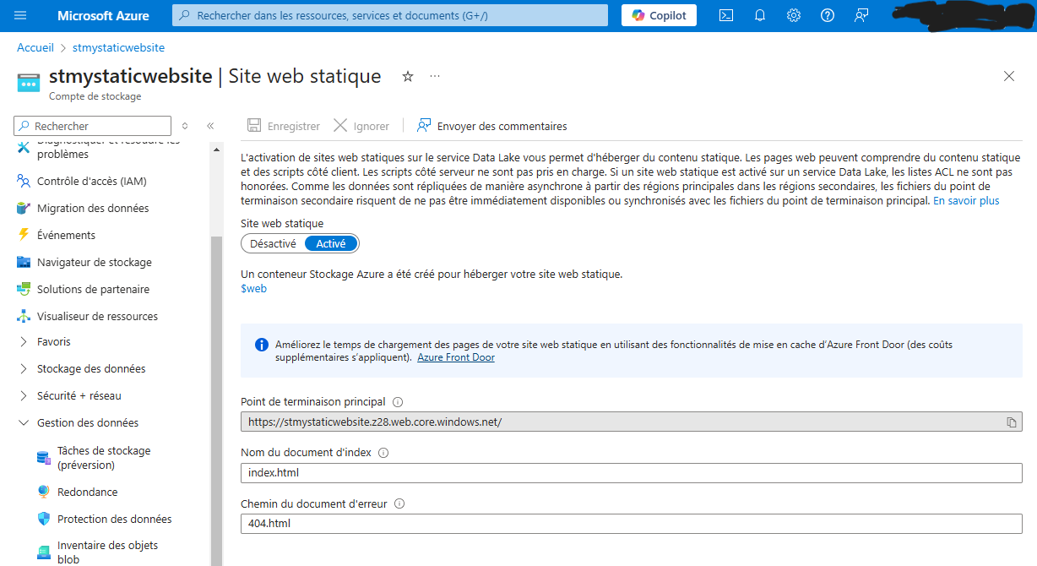Open the help question mark menu
This screenshot has width=1037, height=566.
(x=828, y=15)
